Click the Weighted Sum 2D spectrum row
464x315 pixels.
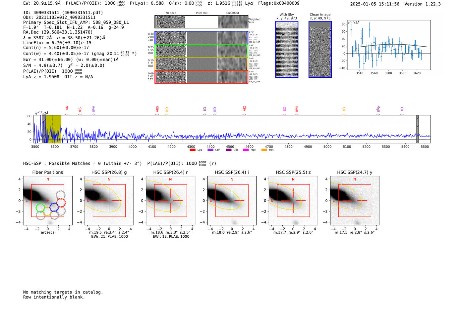202,22
